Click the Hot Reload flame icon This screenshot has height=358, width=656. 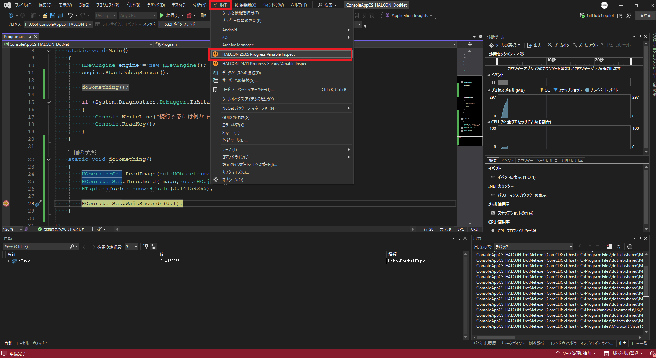(189, 15)
